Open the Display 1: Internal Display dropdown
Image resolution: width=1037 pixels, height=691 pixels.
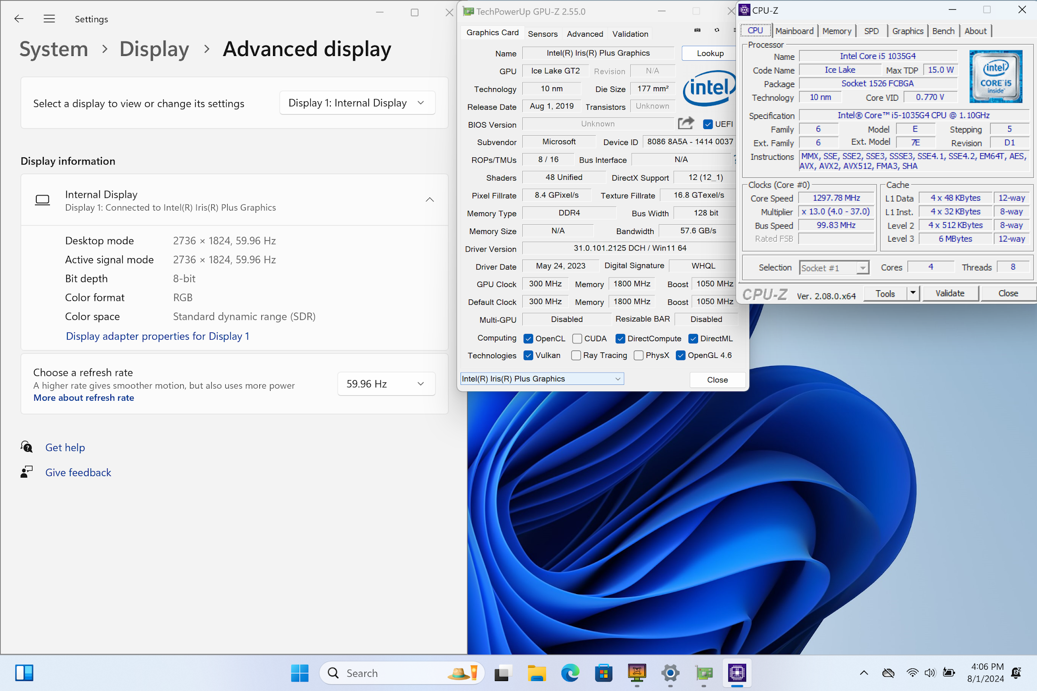tap(357, 103)
